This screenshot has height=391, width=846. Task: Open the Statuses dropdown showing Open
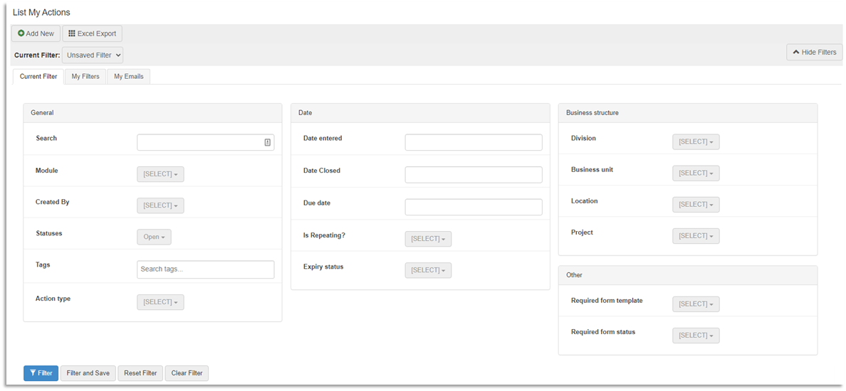click(154, 237)
